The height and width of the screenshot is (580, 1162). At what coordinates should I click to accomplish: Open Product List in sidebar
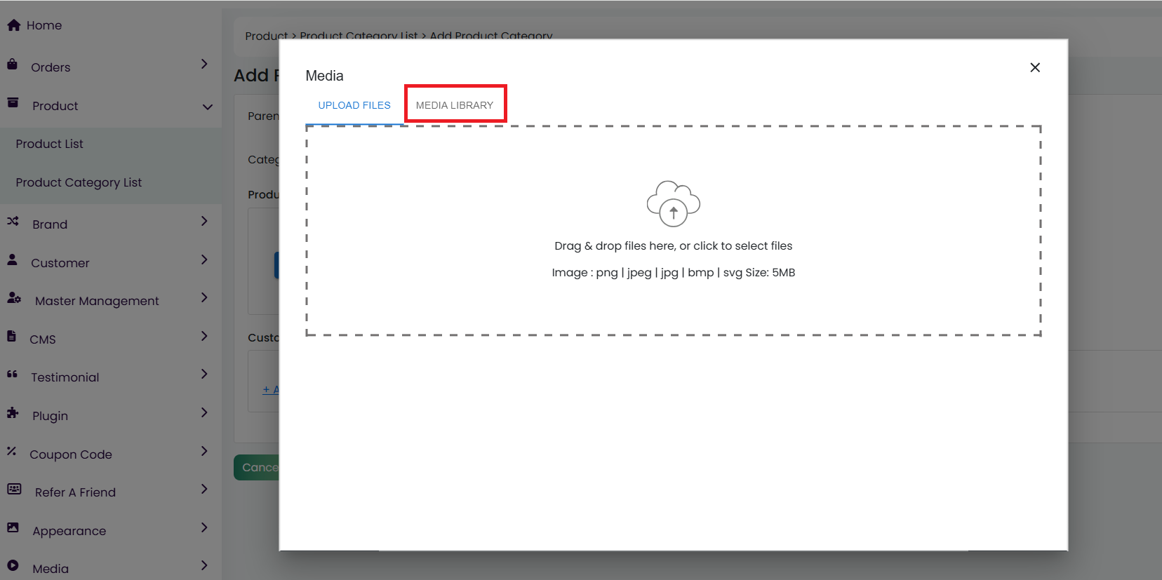[49, 144]
